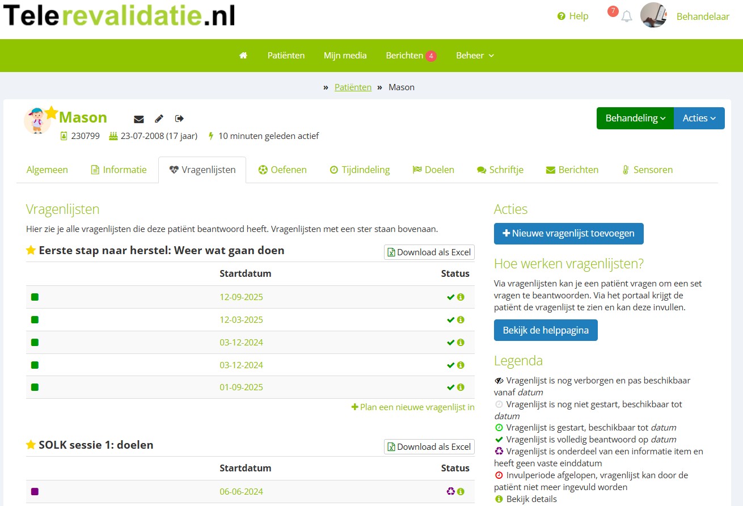The image size is (743, 506).
Task: Click the home icon in navigation bar
Action: 243,56
